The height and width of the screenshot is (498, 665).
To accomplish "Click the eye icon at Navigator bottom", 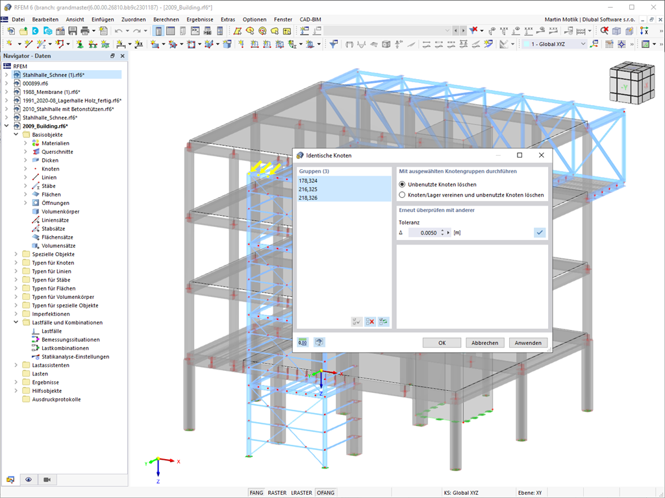I will [x=29, y=479].
